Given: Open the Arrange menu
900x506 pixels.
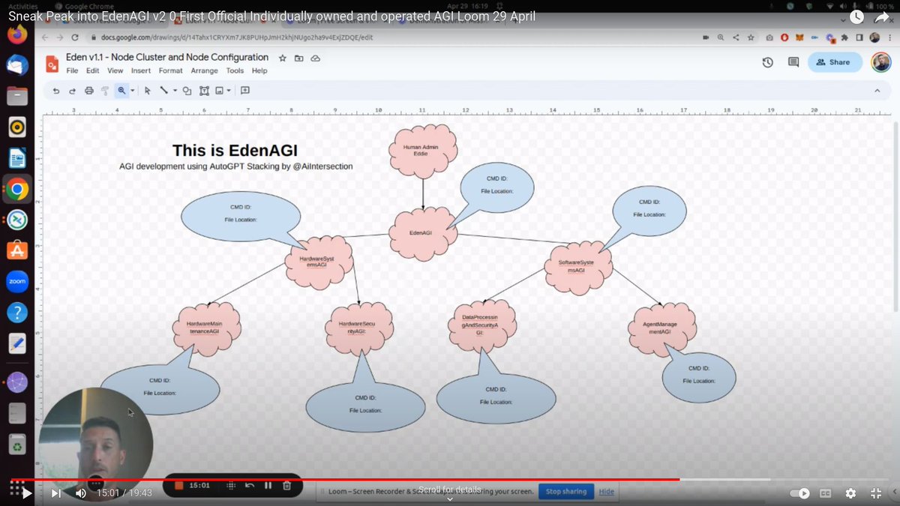Looking at the screenshot, I should coord(204,70).
